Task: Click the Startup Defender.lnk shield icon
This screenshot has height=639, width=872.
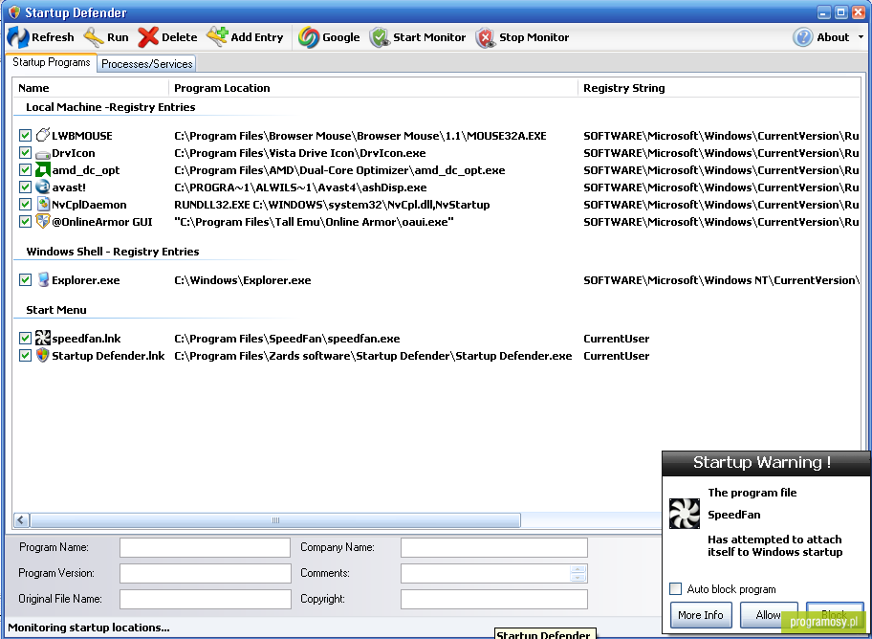Action: pyautogui.click(x=43, y=355)
